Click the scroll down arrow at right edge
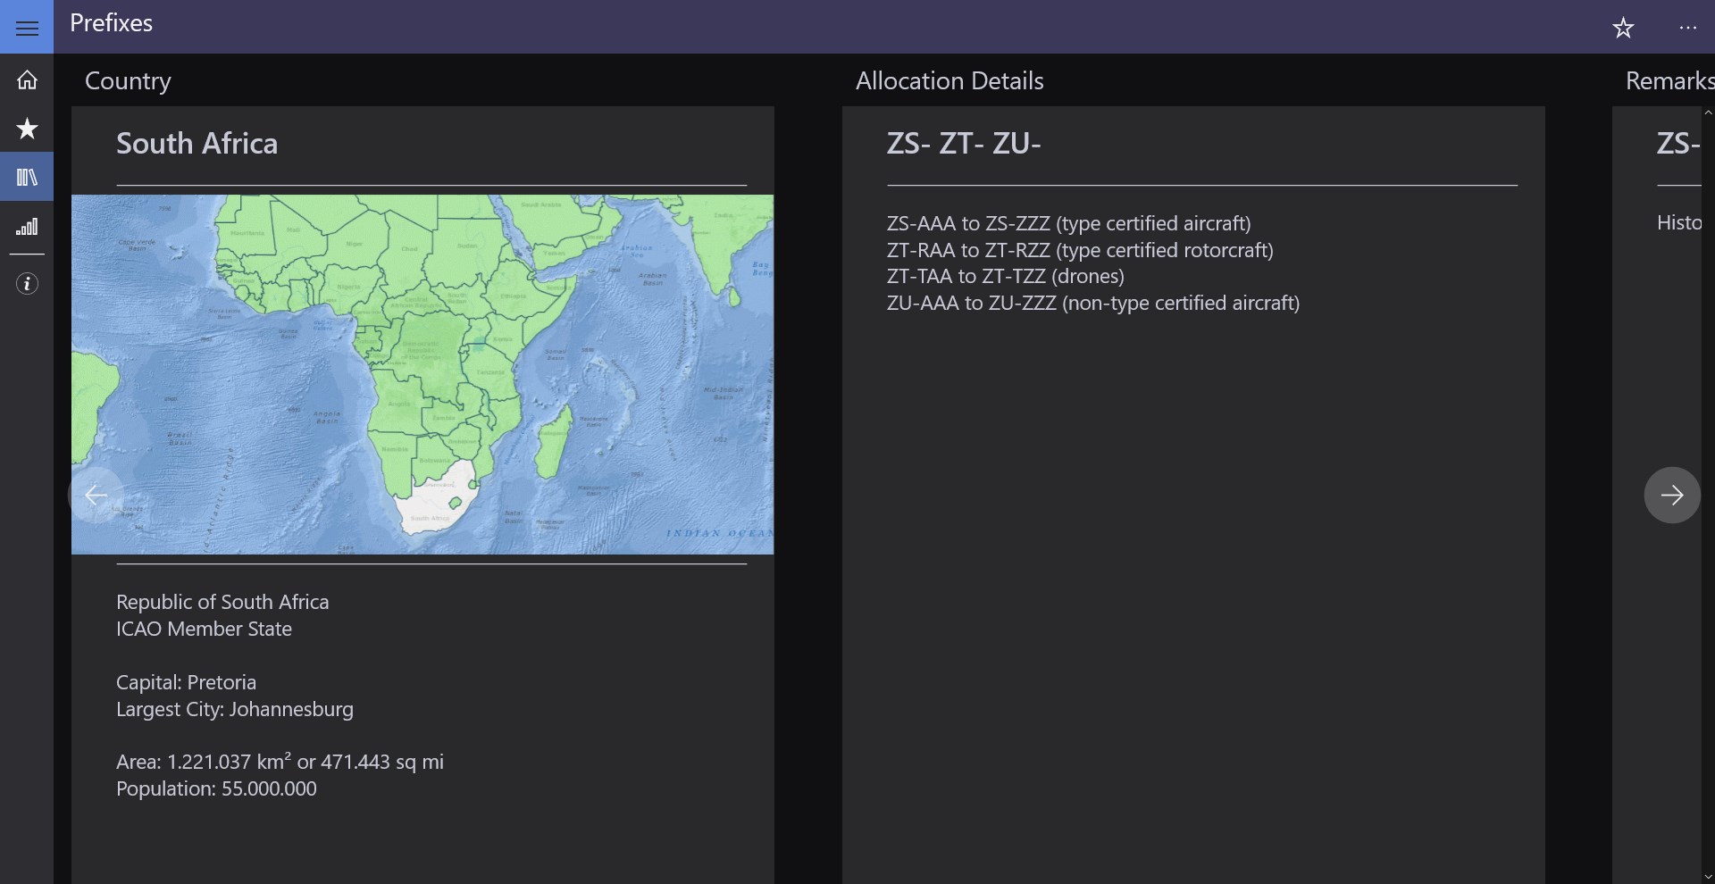 (1708, 877)
